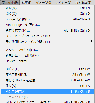Select 新規レビューを作成(W)... entry
This screenshot has height=103, width=95.
47,55
